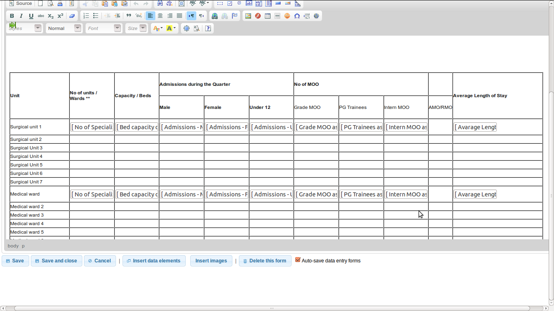
Task: Toggle the Auto-save data entry forms checkbox
Action: click(x=298, y=260)
